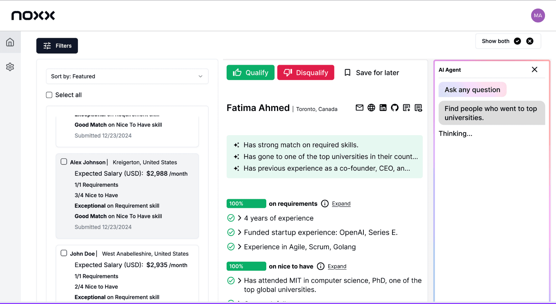
Task: Expand the 4 years of experience item
Action: pyautogui.click(x=239, y=218)
